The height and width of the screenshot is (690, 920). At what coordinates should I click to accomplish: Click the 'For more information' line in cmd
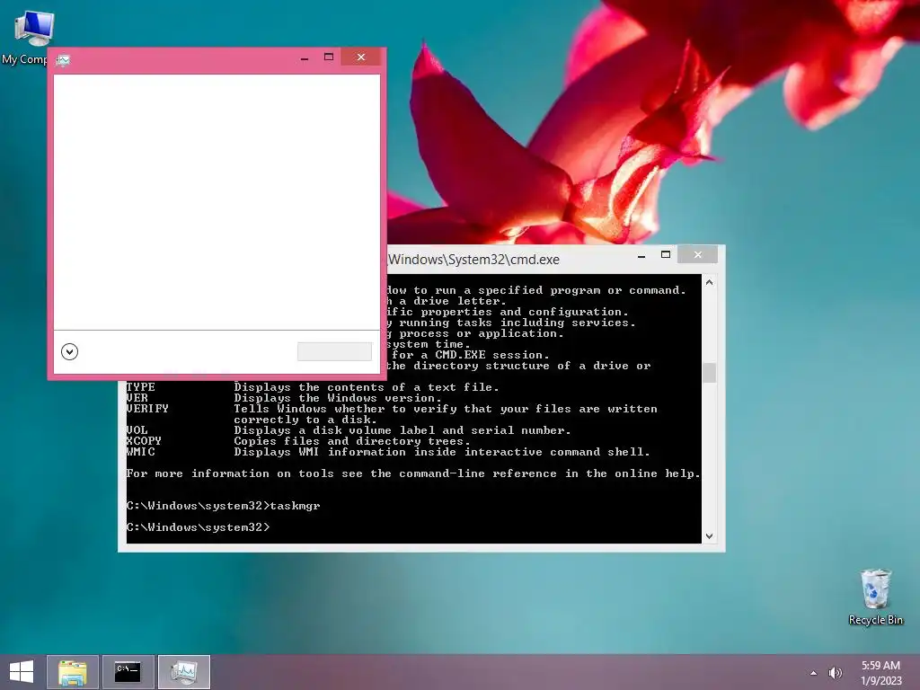tap(413, 473)
